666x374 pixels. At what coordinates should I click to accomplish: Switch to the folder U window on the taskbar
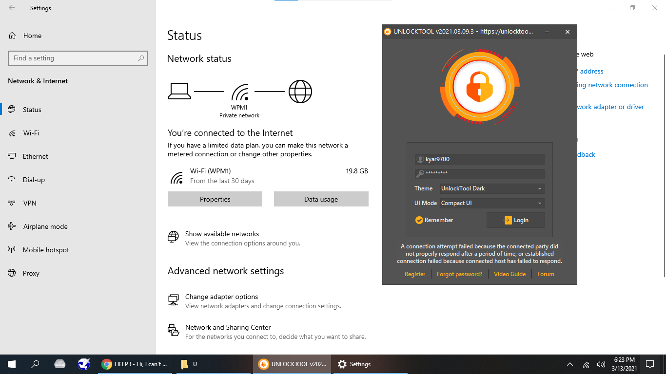coord(213,364)
